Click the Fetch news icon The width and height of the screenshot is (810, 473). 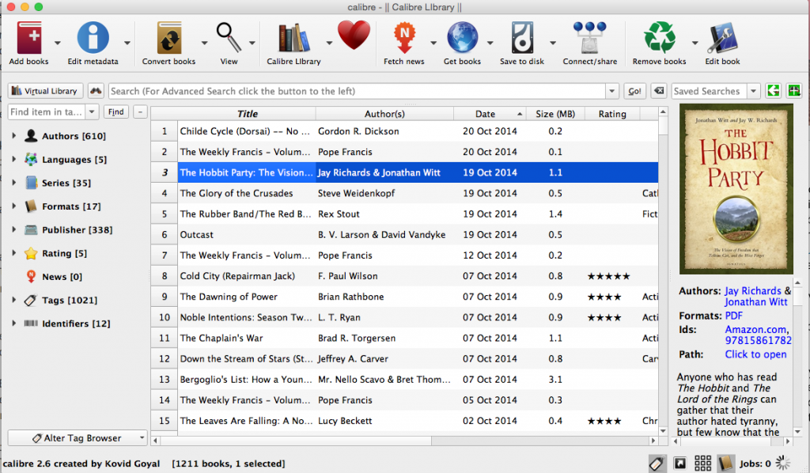point(404,38)
